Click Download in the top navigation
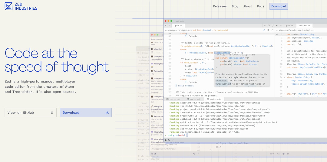Viewport: 327px width, 162px height. pyautogui.click(x=279, y=6)
